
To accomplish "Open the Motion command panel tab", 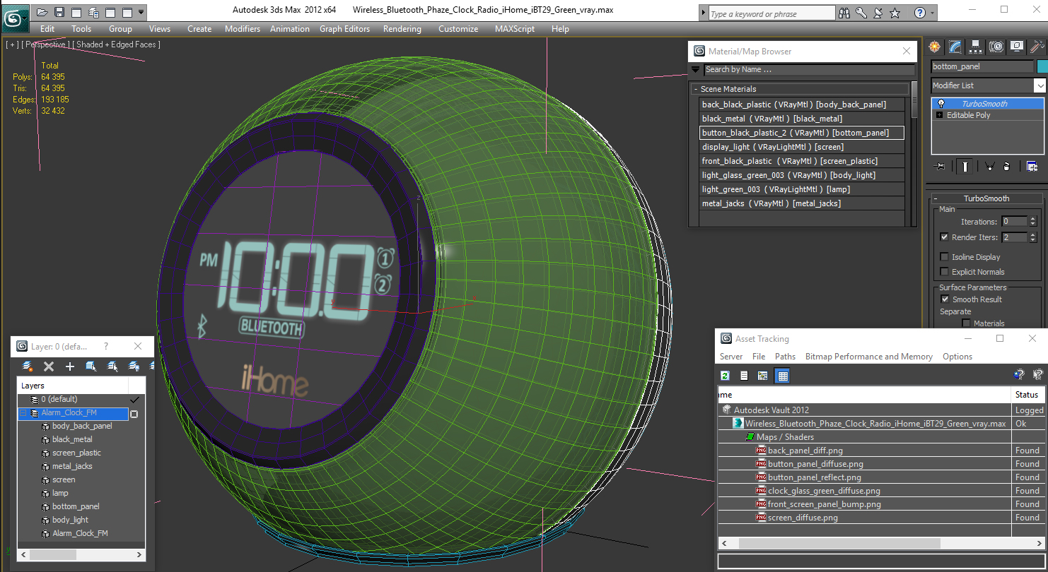I will pos(996,47).
